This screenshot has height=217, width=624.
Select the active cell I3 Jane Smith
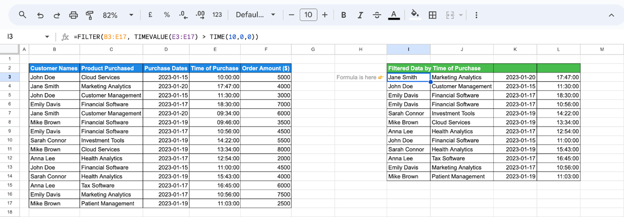coord(408,77)
